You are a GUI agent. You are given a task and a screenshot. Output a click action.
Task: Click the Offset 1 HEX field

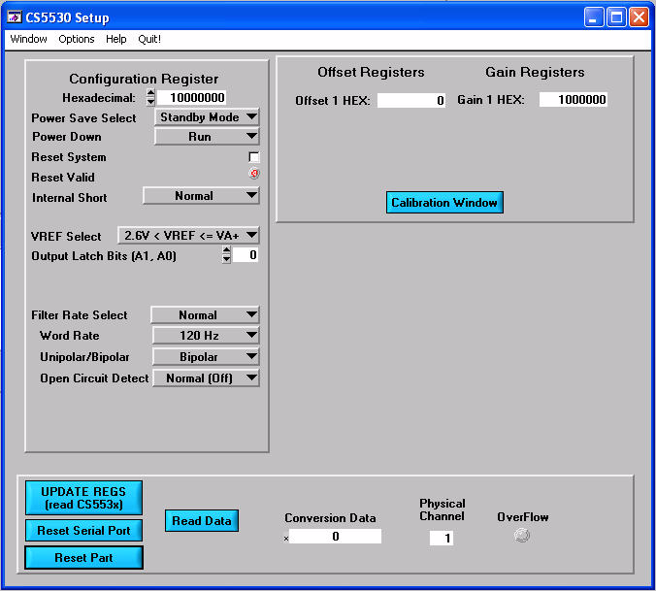[411, 100]
